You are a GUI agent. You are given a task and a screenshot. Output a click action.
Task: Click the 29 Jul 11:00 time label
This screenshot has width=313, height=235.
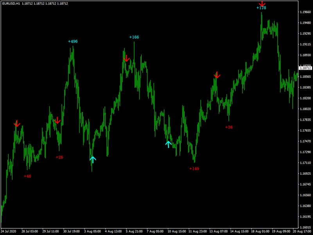pos(51,231)
